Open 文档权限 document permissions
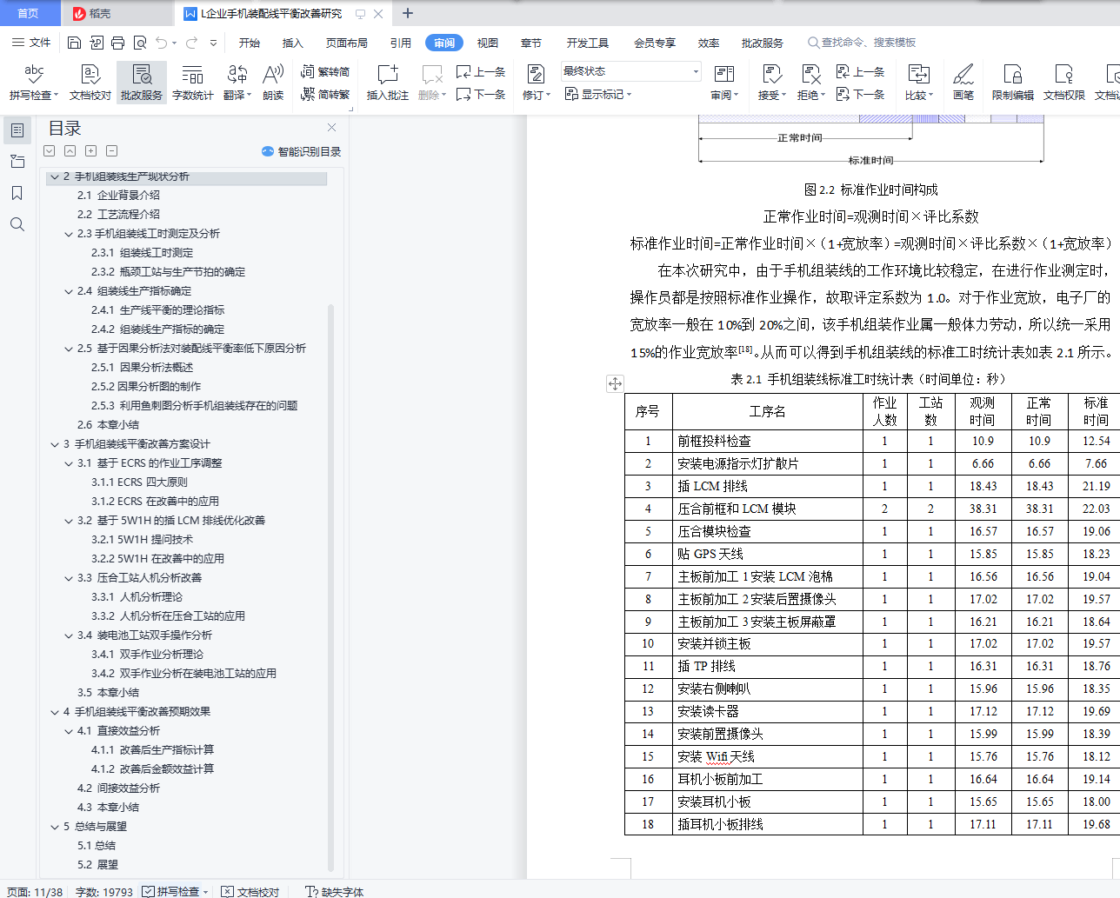 (x=1064, y=83)
